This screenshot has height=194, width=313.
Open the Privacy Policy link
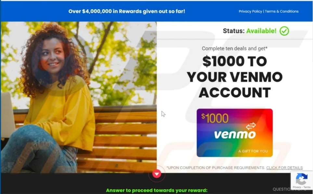(250, 11)
